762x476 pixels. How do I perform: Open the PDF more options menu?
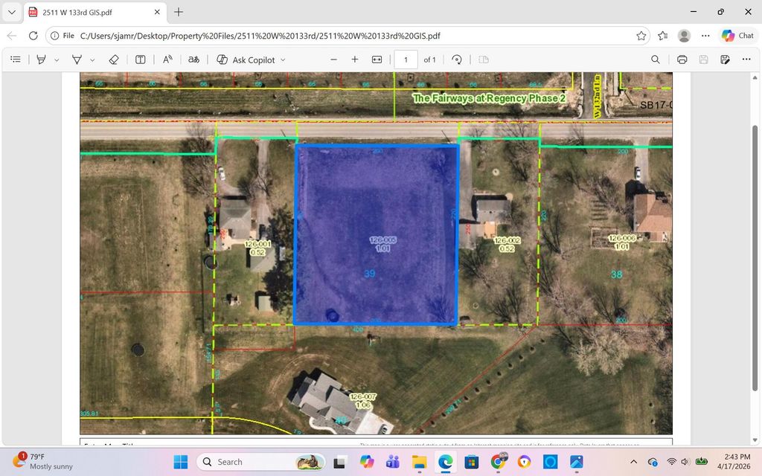click(746, 59)
